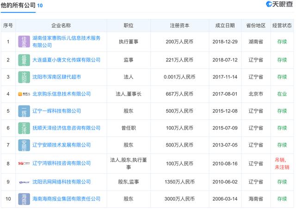Click the 抚顺天泽经济信息咨询 logo icon
The image size is (296, 209).
[24, 128]
